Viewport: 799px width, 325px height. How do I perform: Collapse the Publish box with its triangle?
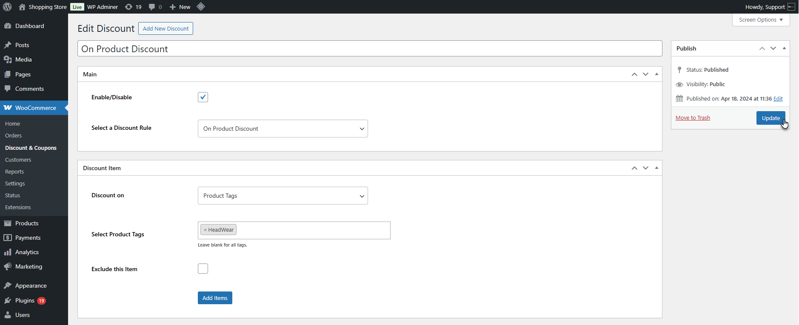pyautogui.click(x=784, y=48)
